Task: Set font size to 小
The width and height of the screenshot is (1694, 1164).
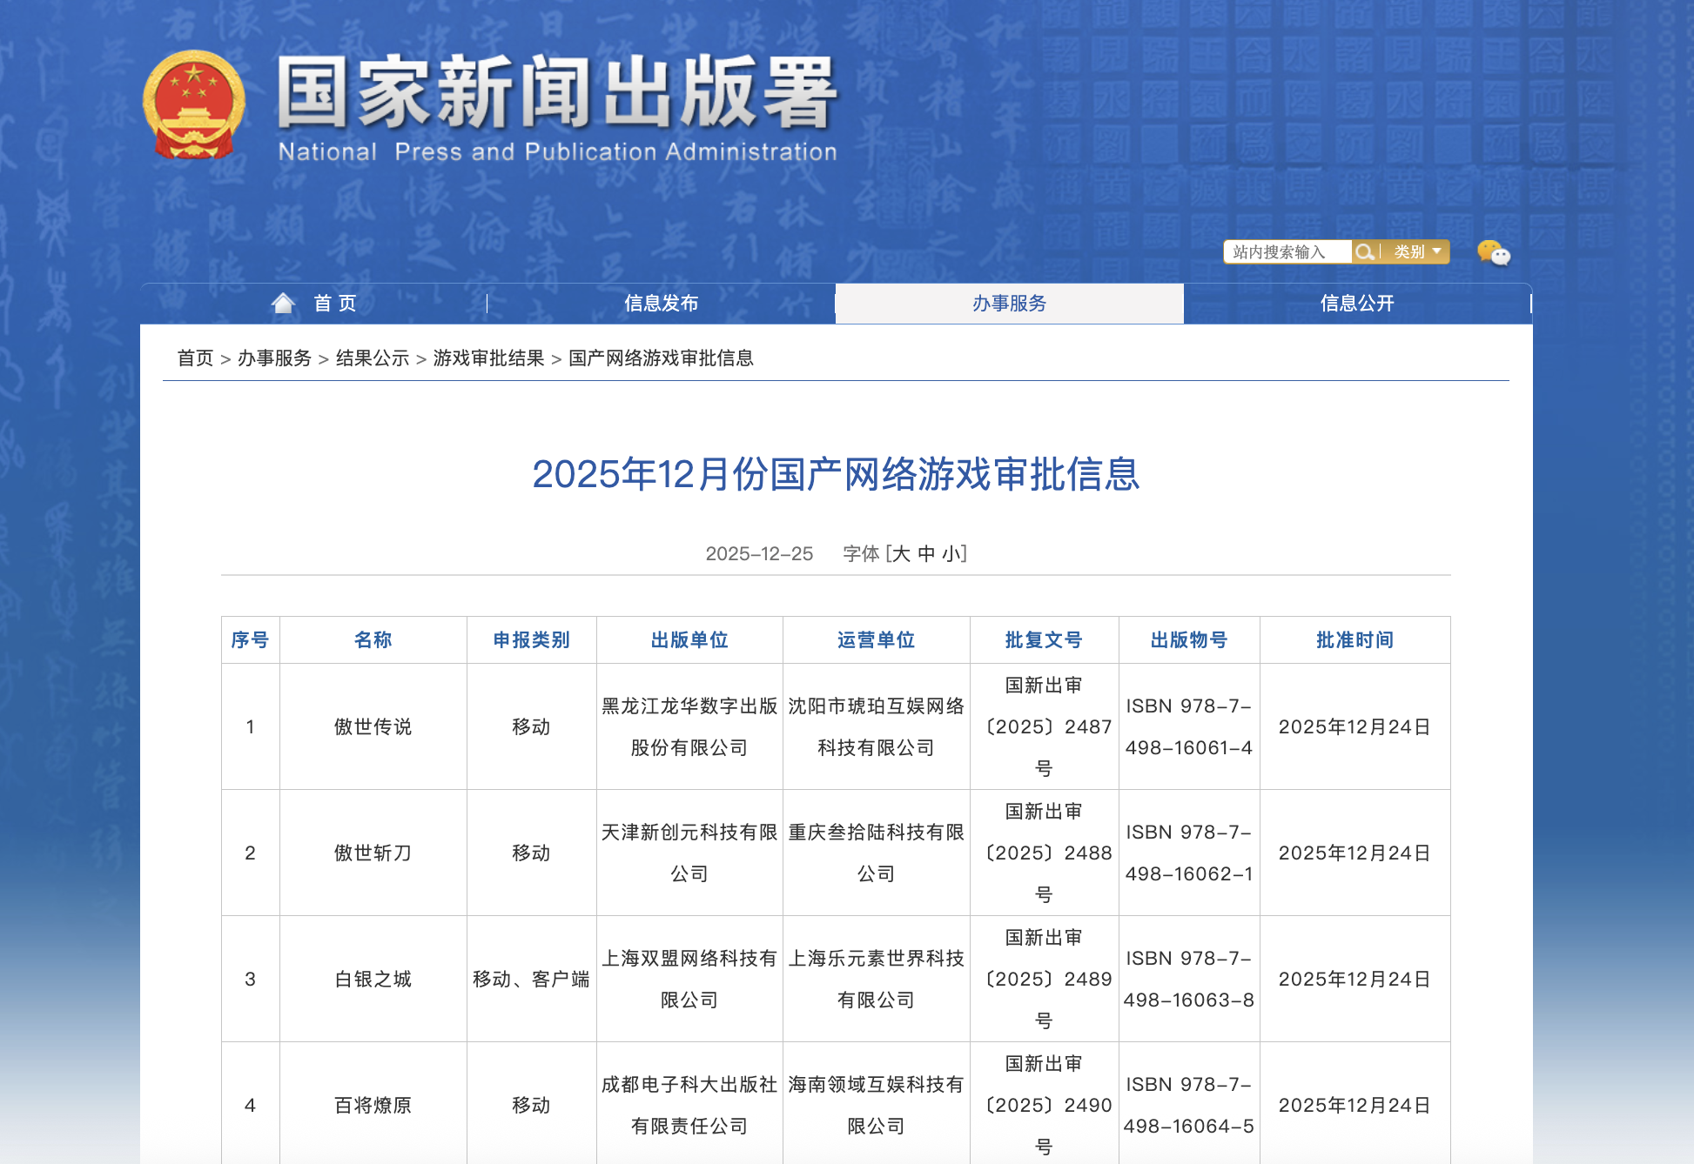Action: (951, 554)
